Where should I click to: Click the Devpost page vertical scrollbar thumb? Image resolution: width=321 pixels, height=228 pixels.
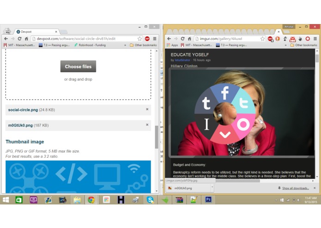157,137
